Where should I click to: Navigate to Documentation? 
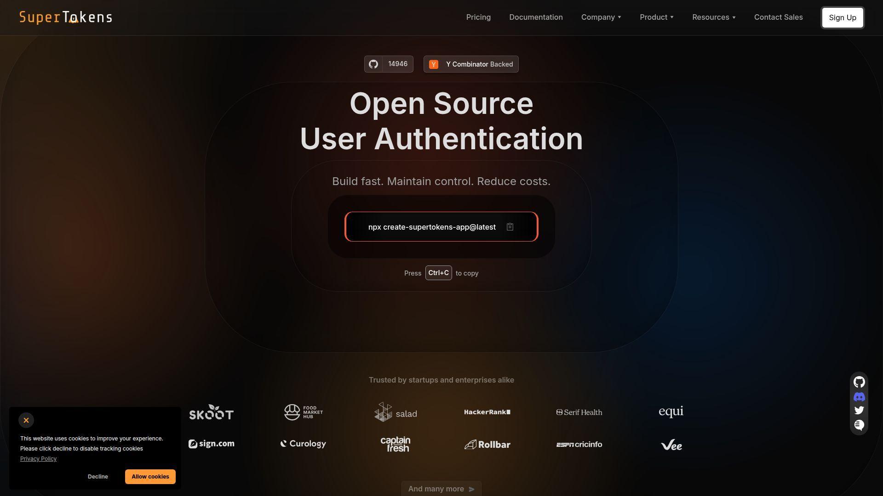536,17
